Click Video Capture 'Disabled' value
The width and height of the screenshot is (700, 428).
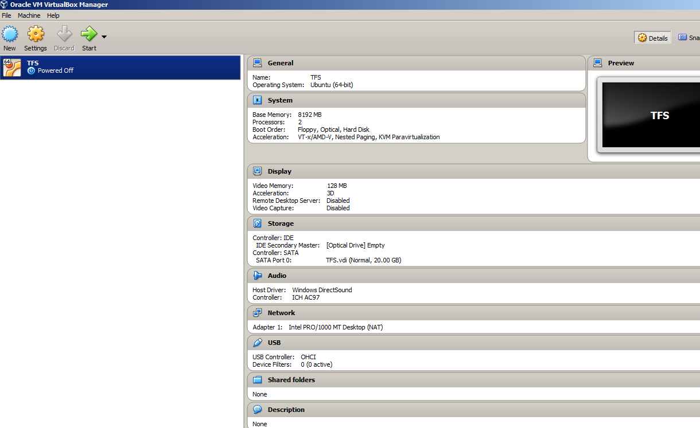338,208
